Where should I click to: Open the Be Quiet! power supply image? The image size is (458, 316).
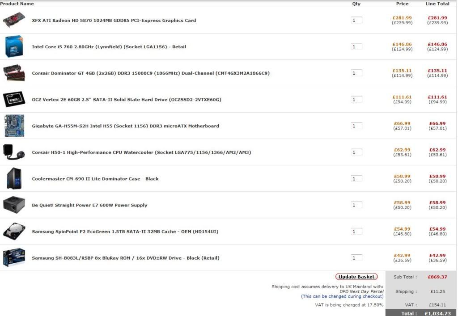coord(14,205)
